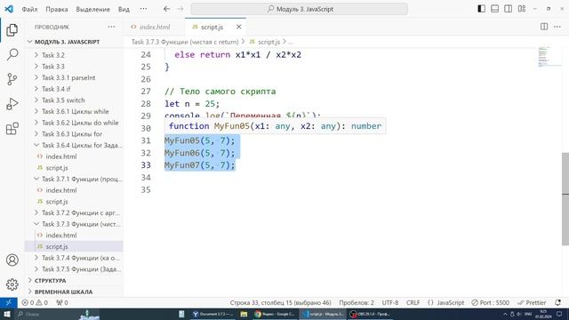
Task: Open editor more actions ellipsis
Action: tap(557, 27)
